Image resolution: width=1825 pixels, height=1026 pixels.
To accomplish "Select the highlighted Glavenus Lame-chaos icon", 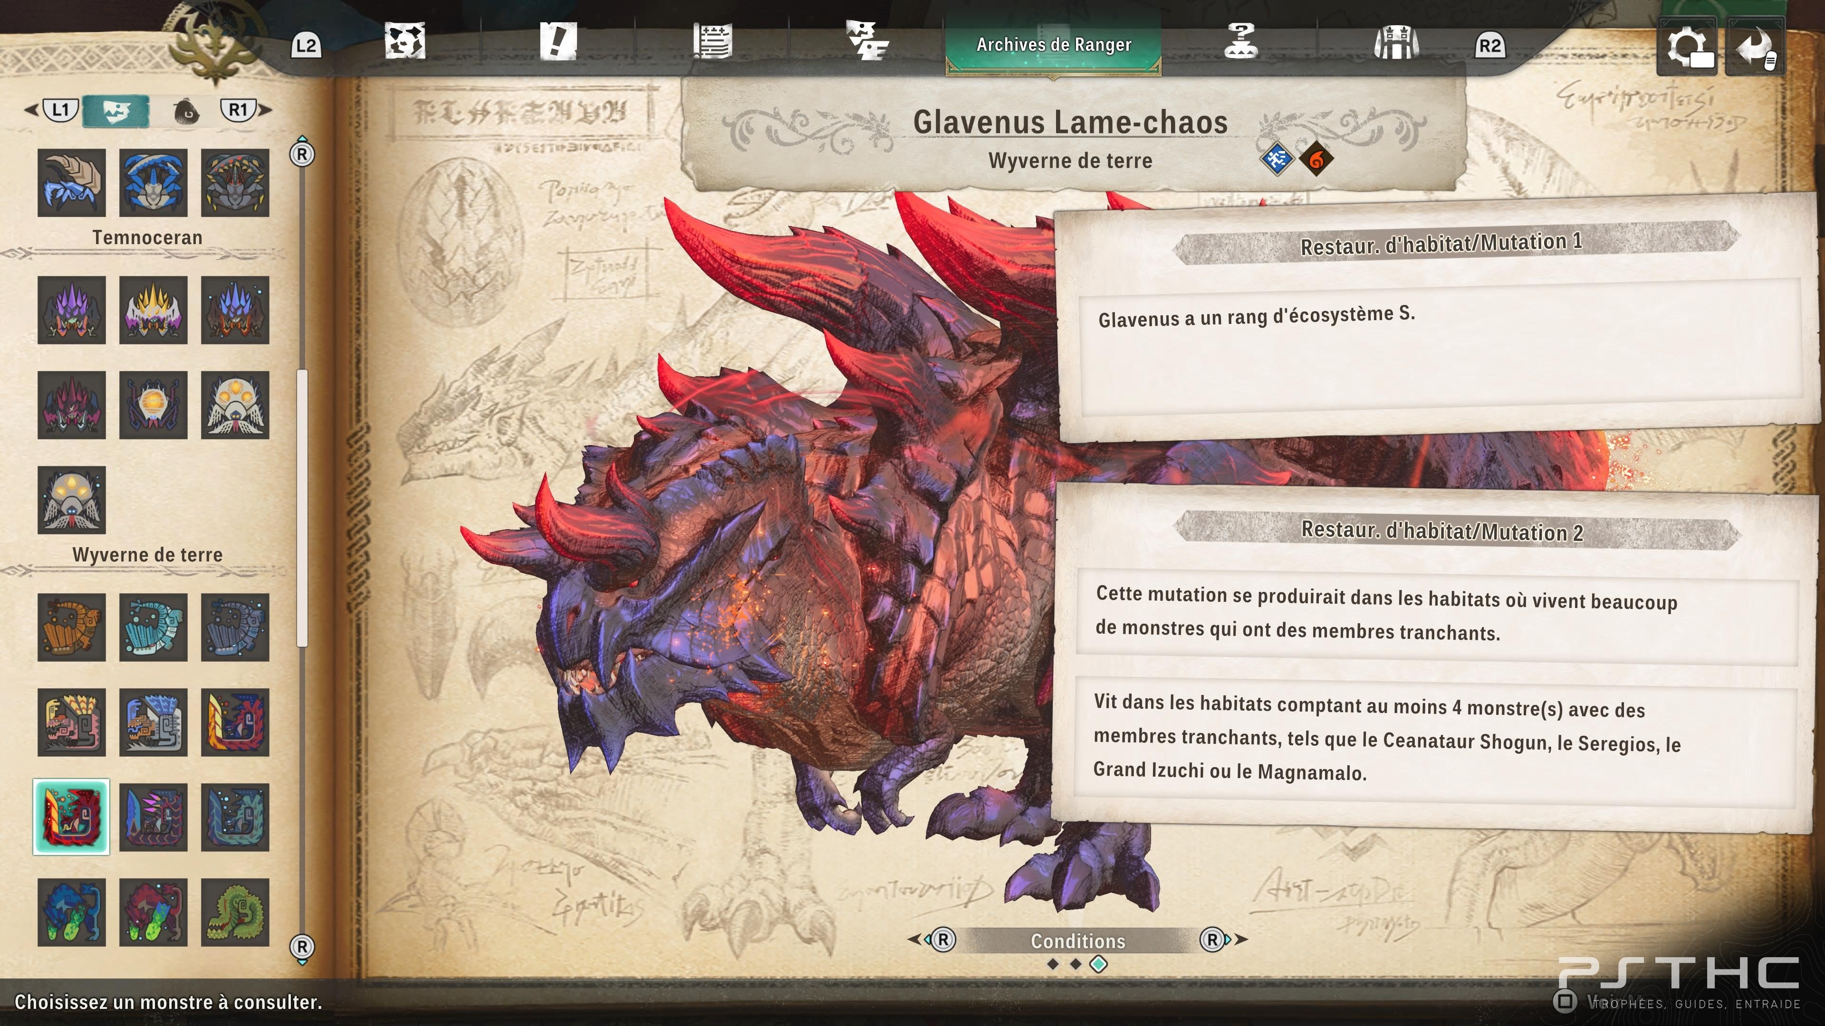I will [x=72, y=817].
